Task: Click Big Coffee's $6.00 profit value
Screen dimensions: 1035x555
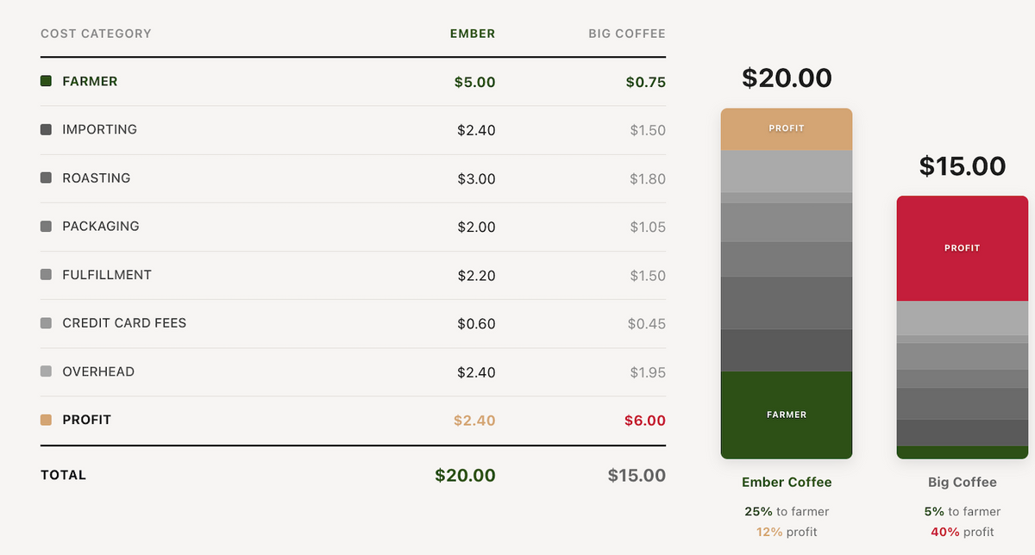Action: tap(645, 421)
